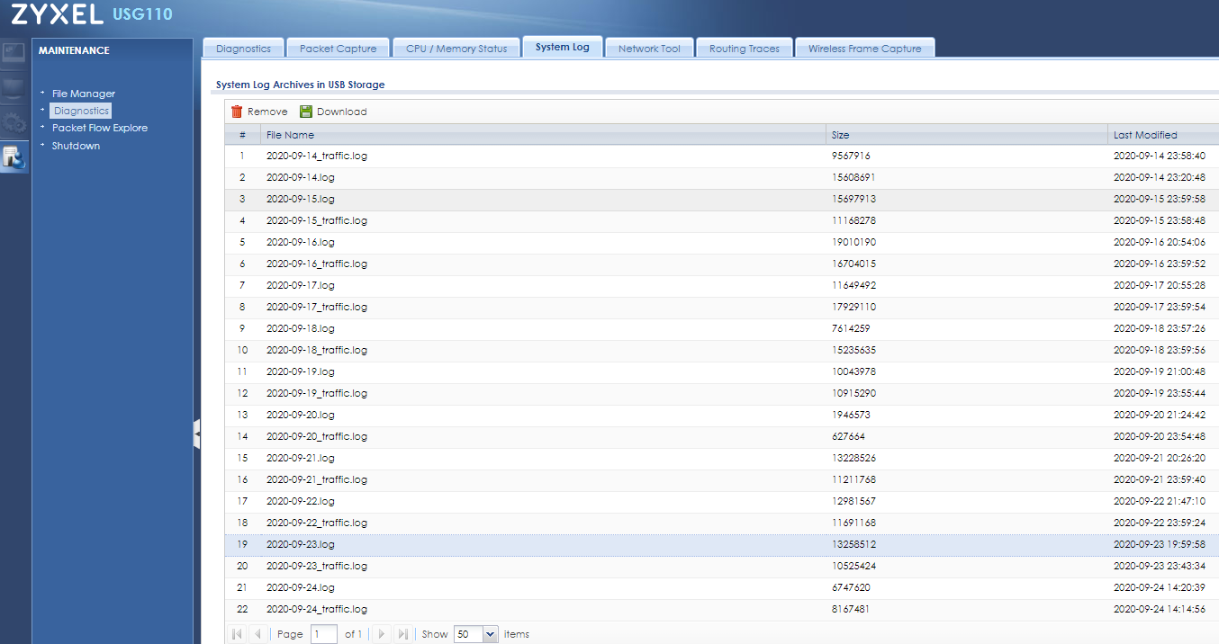Select file 2020-09-23_traffic.log
1219x644 pixels.
pos(317,566)
